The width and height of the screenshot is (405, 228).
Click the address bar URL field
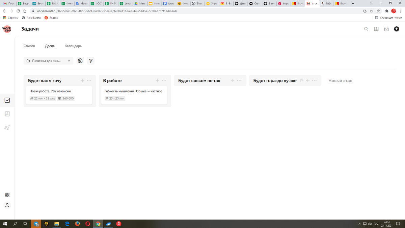196,11
